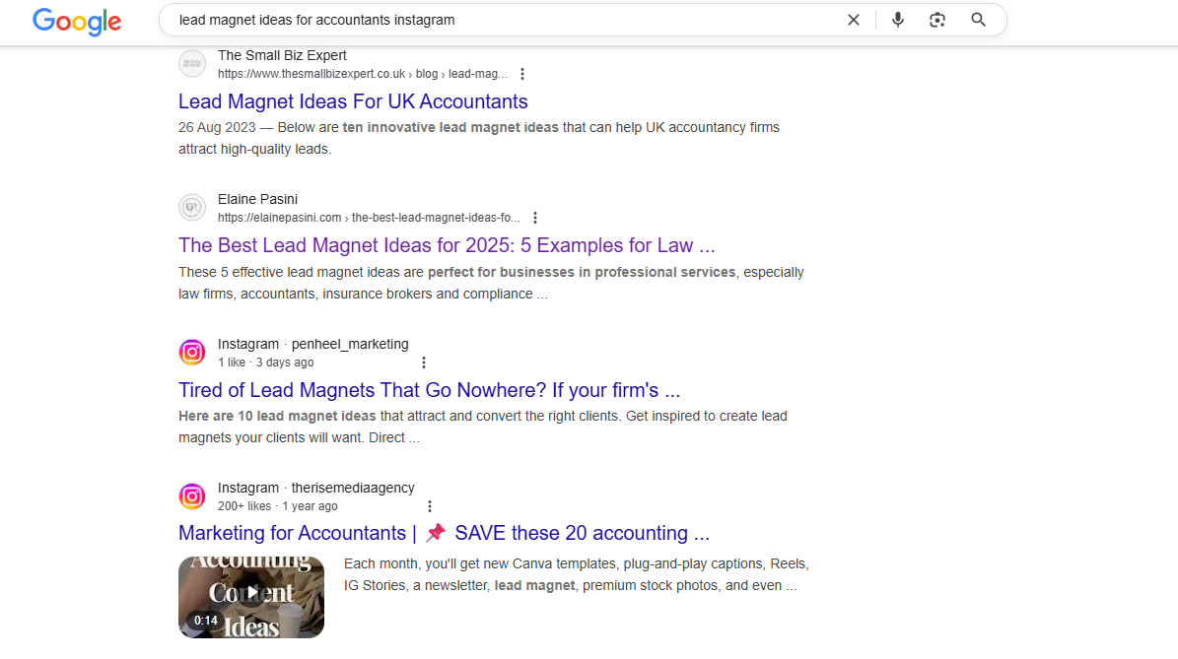Edit the search query text field

click(504, 21)
